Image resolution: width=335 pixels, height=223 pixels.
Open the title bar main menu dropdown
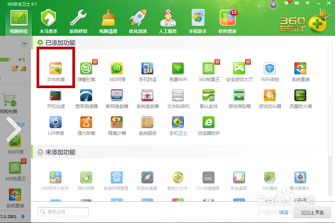click(308, 3)
